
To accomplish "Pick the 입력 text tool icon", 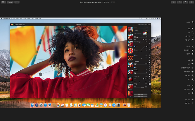I will 193,93.
